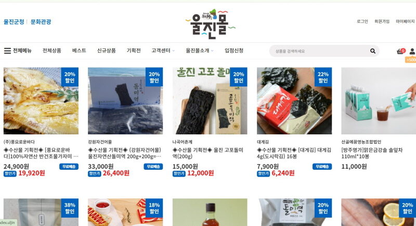Open the 울진 고포돌미역 product thumbnail
Image resolution: width=416 pixels, height=226 pixels.
point(210,101)
